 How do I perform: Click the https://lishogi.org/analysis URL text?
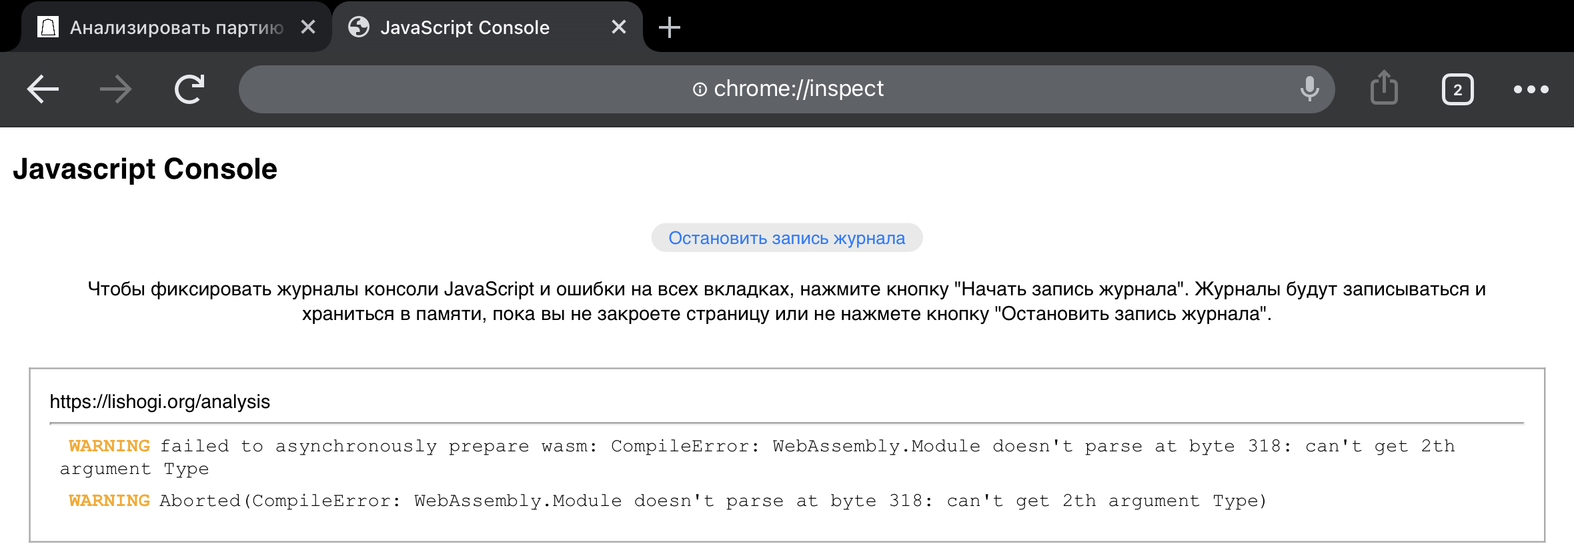coord(160,401)
